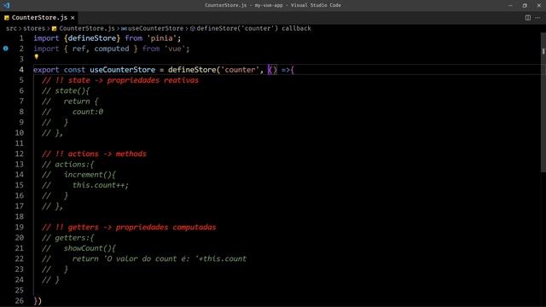Click the vertical scrollbar thumb
The width and height of the screenshot is (546, 307).
pyautogui.click(x=543, y=102)
